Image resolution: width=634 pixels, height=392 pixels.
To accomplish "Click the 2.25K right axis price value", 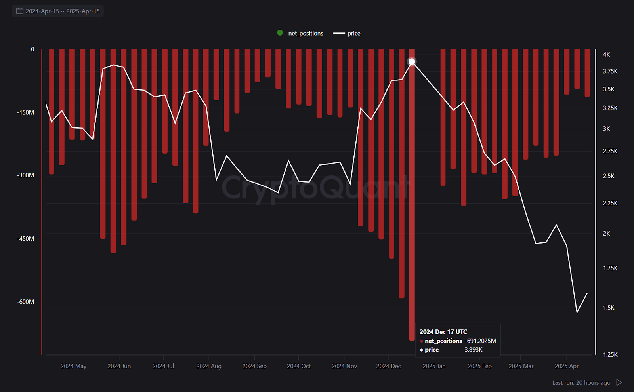I will [x=610, y=203].
